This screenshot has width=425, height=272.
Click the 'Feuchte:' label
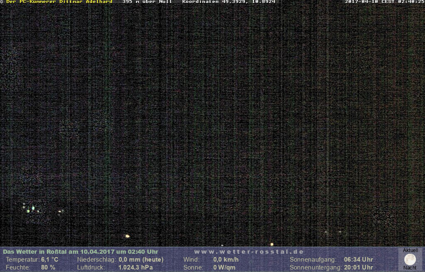pos(18,267)
